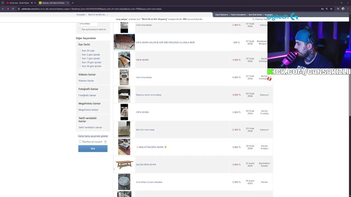
Task: Click the help question mark beside Seçtikçe sonuç getir
Action: pyautogui.click(x=105, y=142)
